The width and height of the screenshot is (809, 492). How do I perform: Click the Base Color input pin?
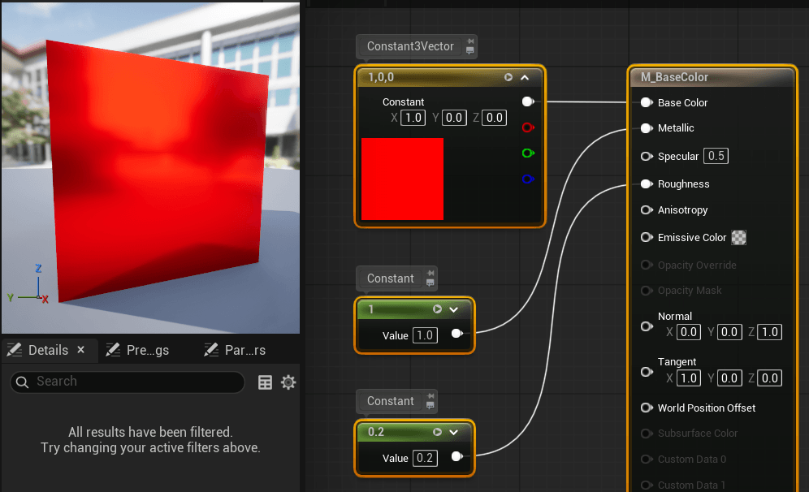coord(646,103)
